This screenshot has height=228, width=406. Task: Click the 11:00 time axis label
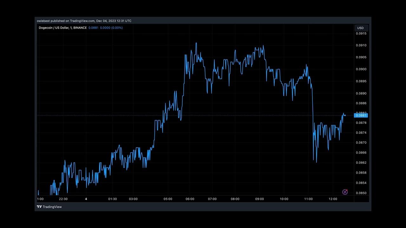coord(308,199)
